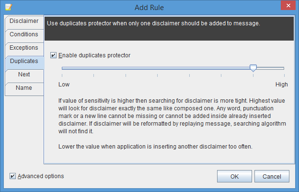The image size is (299, 192).
Task: Go to the Next tab
Action: (x=24, y=75)
